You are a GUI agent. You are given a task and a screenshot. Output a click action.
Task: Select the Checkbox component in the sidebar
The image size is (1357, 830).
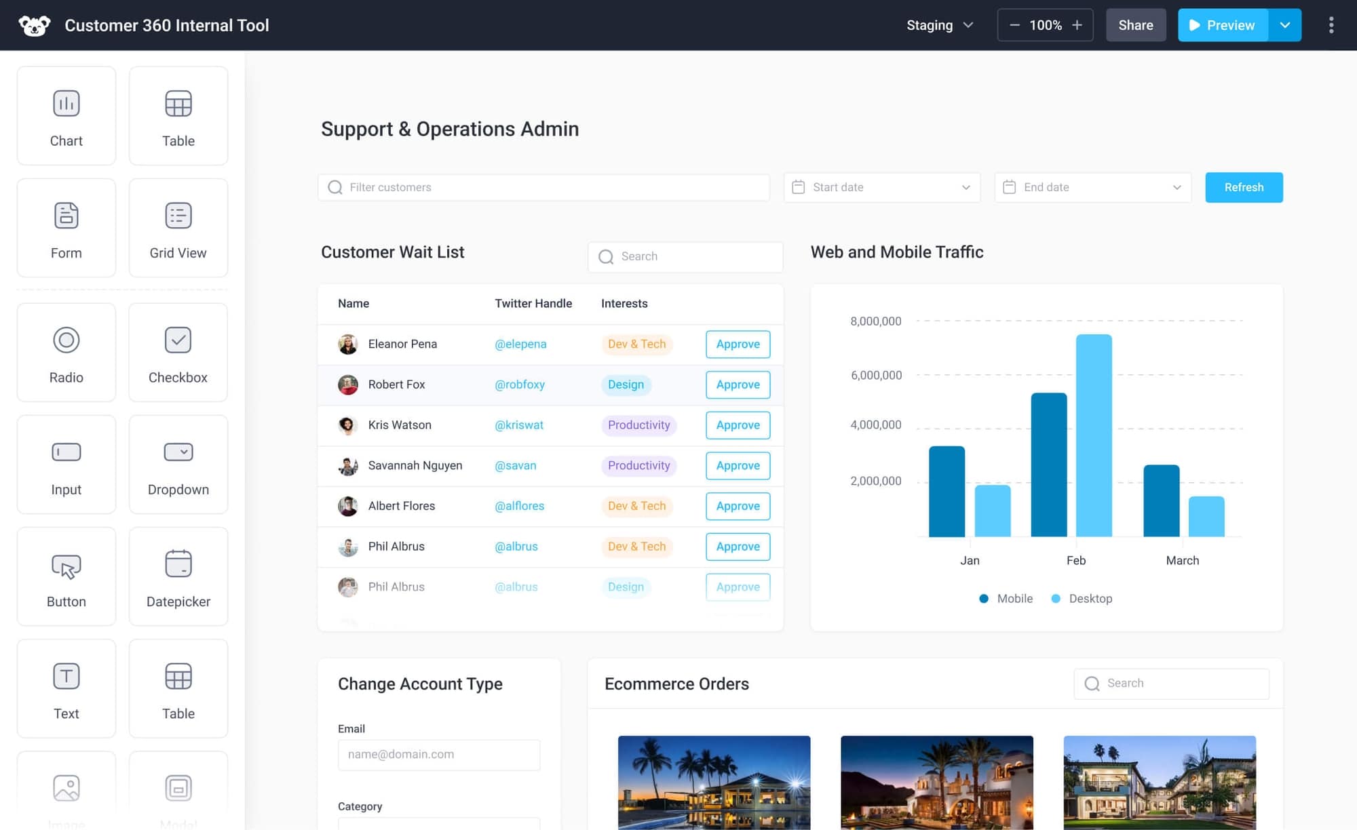pos(178,352)
